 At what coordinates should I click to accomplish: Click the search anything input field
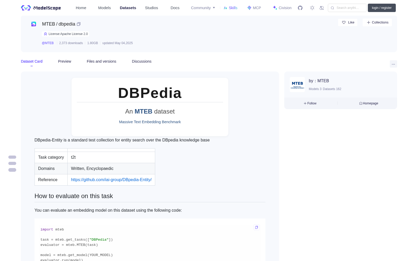[347, 8]
